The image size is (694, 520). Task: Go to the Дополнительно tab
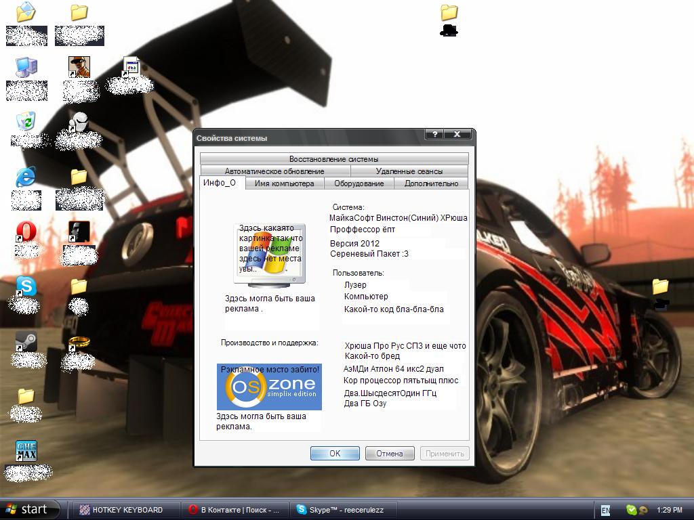[x=431, y=183]
